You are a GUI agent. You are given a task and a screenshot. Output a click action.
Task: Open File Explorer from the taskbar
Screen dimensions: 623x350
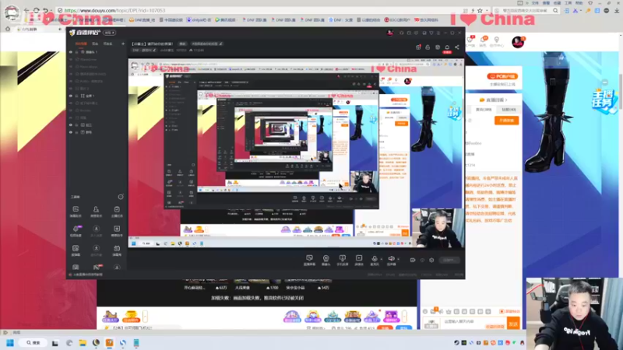[x=83, y=342]
